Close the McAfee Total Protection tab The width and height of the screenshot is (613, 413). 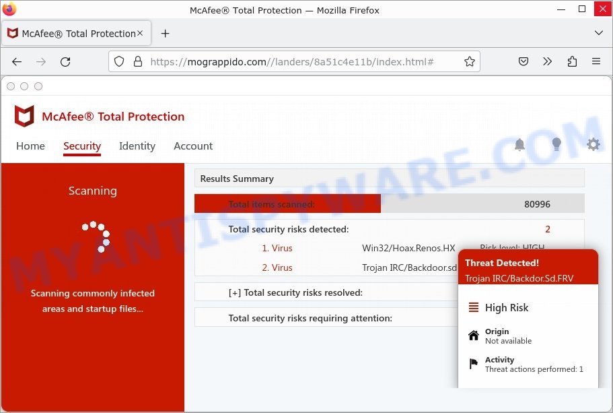[x=140, y=33]
